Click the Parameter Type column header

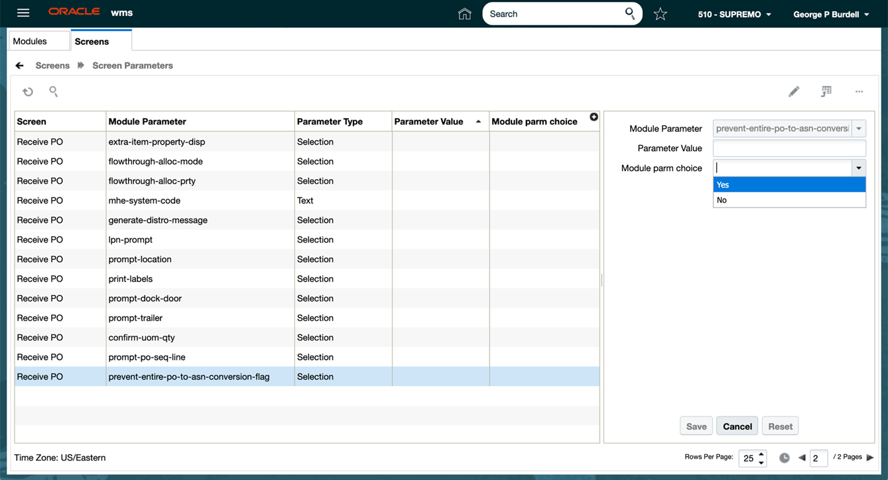pos(343,121)
